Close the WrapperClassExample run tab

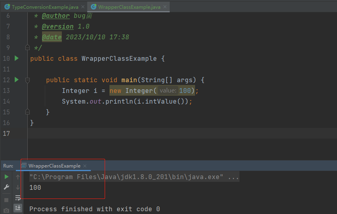click(85, 166)
